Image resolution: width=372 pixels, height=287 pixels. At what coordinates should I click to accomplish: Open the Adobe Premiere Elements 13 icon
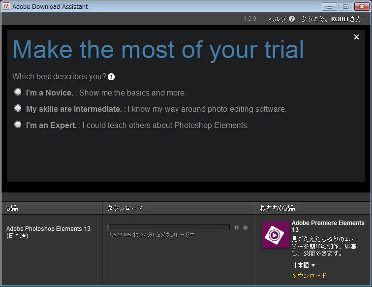point(276,234)
